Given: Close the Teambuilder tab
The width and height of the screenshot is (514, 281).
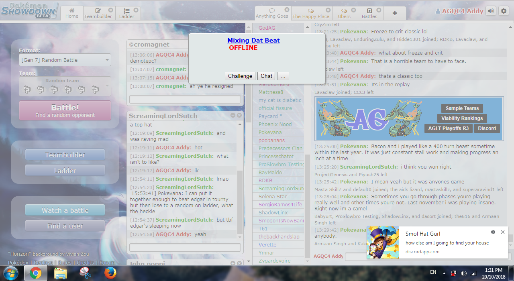Looking at the screenshot, I should pyautogui.click(x=110, y=10).
